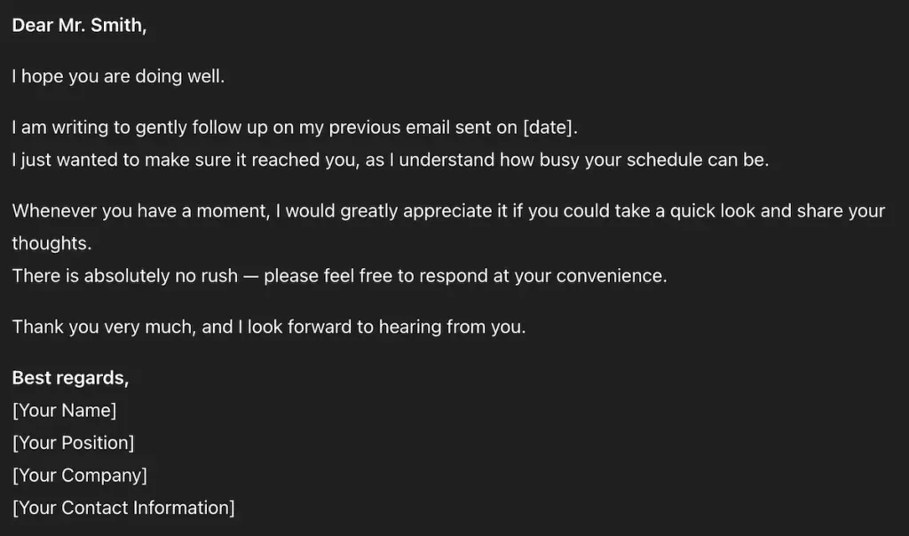Click the [Your Name] placeholder

[64, 411]
